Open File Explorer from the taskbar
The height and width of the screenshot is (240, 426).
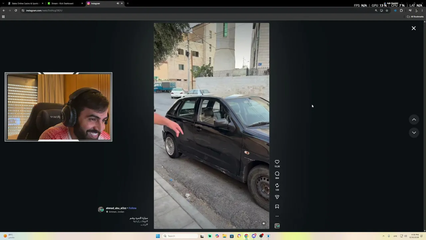[x=224, y=236]
